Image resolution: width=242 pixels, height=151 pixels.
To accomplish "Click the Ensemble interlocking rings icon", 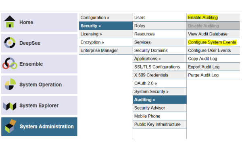I will pyautogui.click(x=10, y=64).
